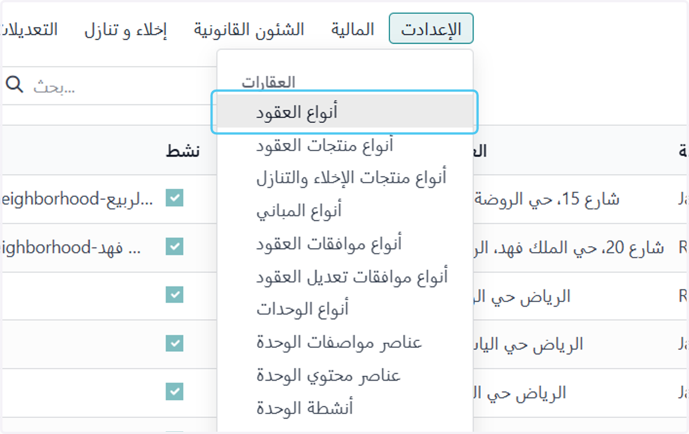The width and height of the screenshot is (689, 434).
Task: Open عناصر محتوي الوحدة entry
Action: (345, 375)
